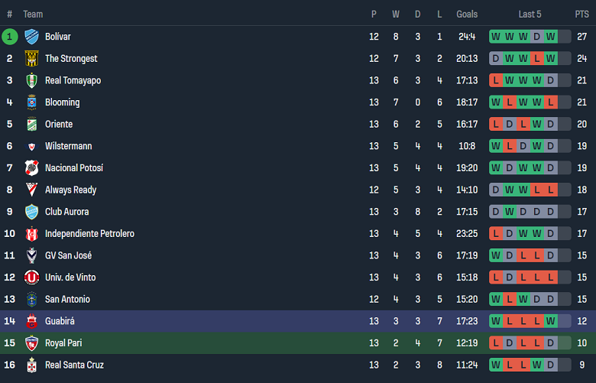596x383 pixels.
Task: Click Bolívar's most recent win badge
Action: pyautogui.click(x=550, y=37)
